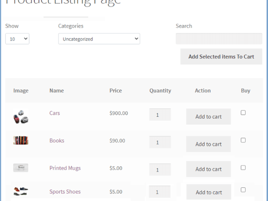Select the $90.00 price of Books
268x201 pixels.
tap(117, 141)
